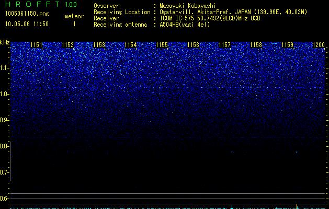Click the meteor count value 1
This screenshot has height=209, width=329.
click(x=74, y=24)
